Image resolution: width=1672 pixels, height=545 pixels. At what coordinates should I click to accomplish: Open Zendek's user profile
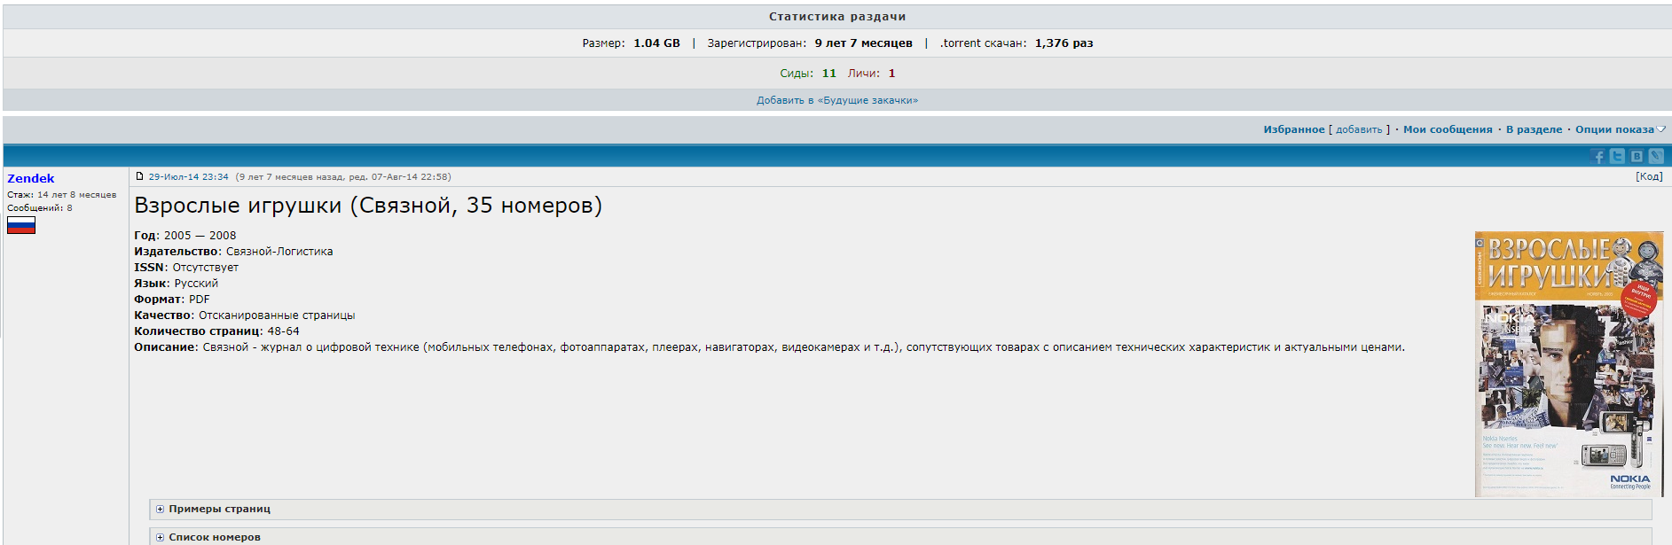coord(31,178)
